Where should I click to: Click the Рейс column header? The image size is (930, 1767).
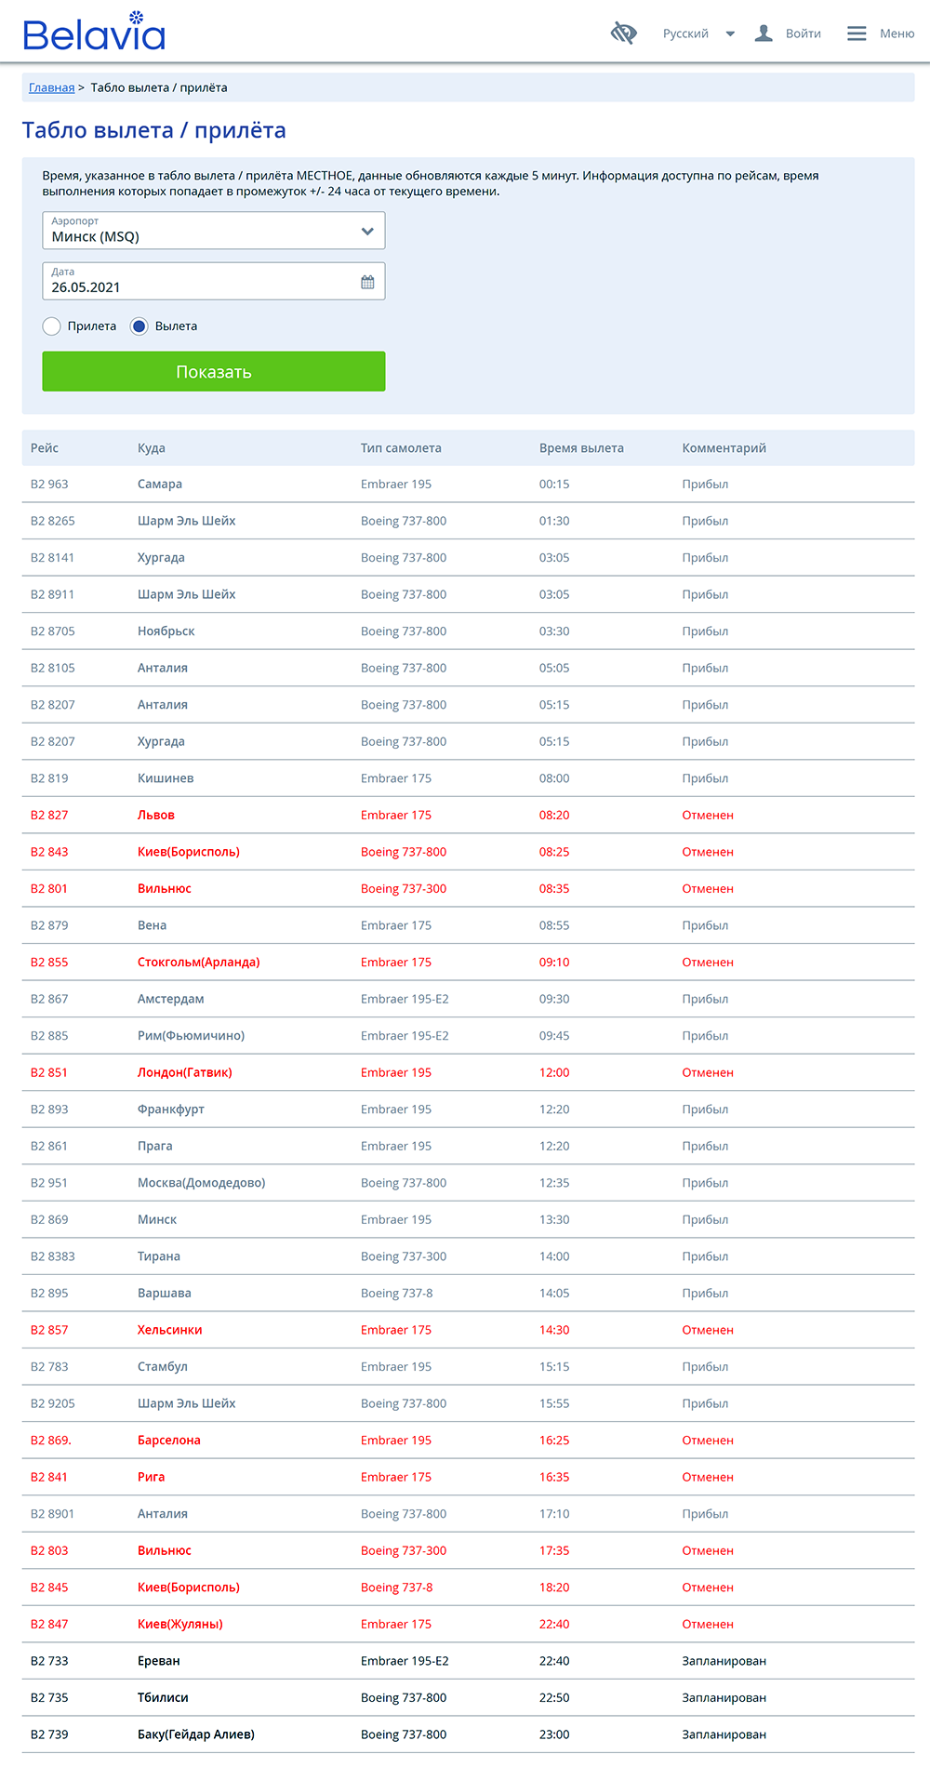(x=45, y=448)
